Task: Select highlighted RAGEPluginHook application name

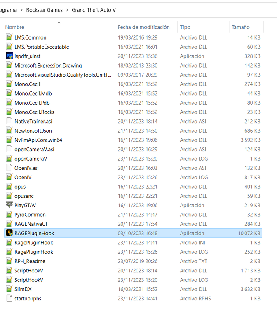Action: (x=34, y=233)
